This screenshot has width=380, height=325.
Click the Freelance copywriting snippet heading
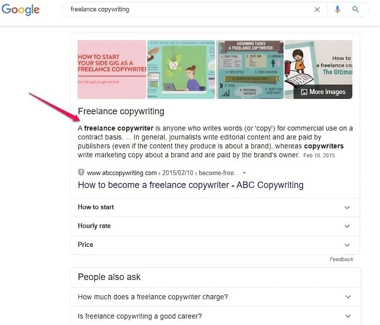click(x=121, y=111)
